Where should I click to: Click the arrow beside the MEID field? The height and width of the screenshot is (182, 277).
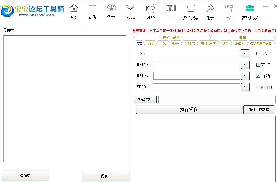[x=245, y=87]
